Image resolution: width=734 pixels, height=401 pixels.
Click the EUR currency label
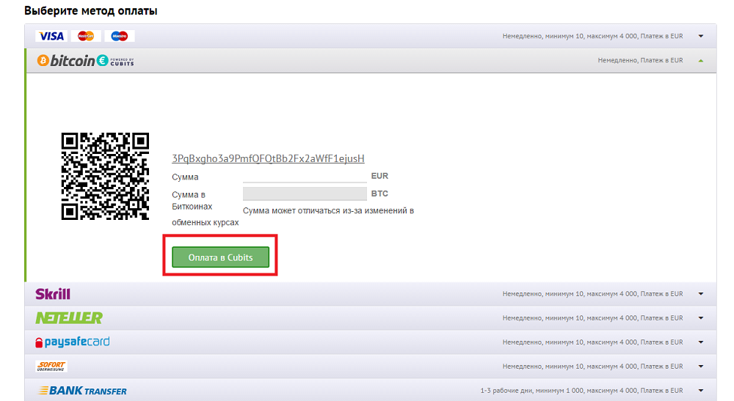pyautogui.click(x=379, y=176)
